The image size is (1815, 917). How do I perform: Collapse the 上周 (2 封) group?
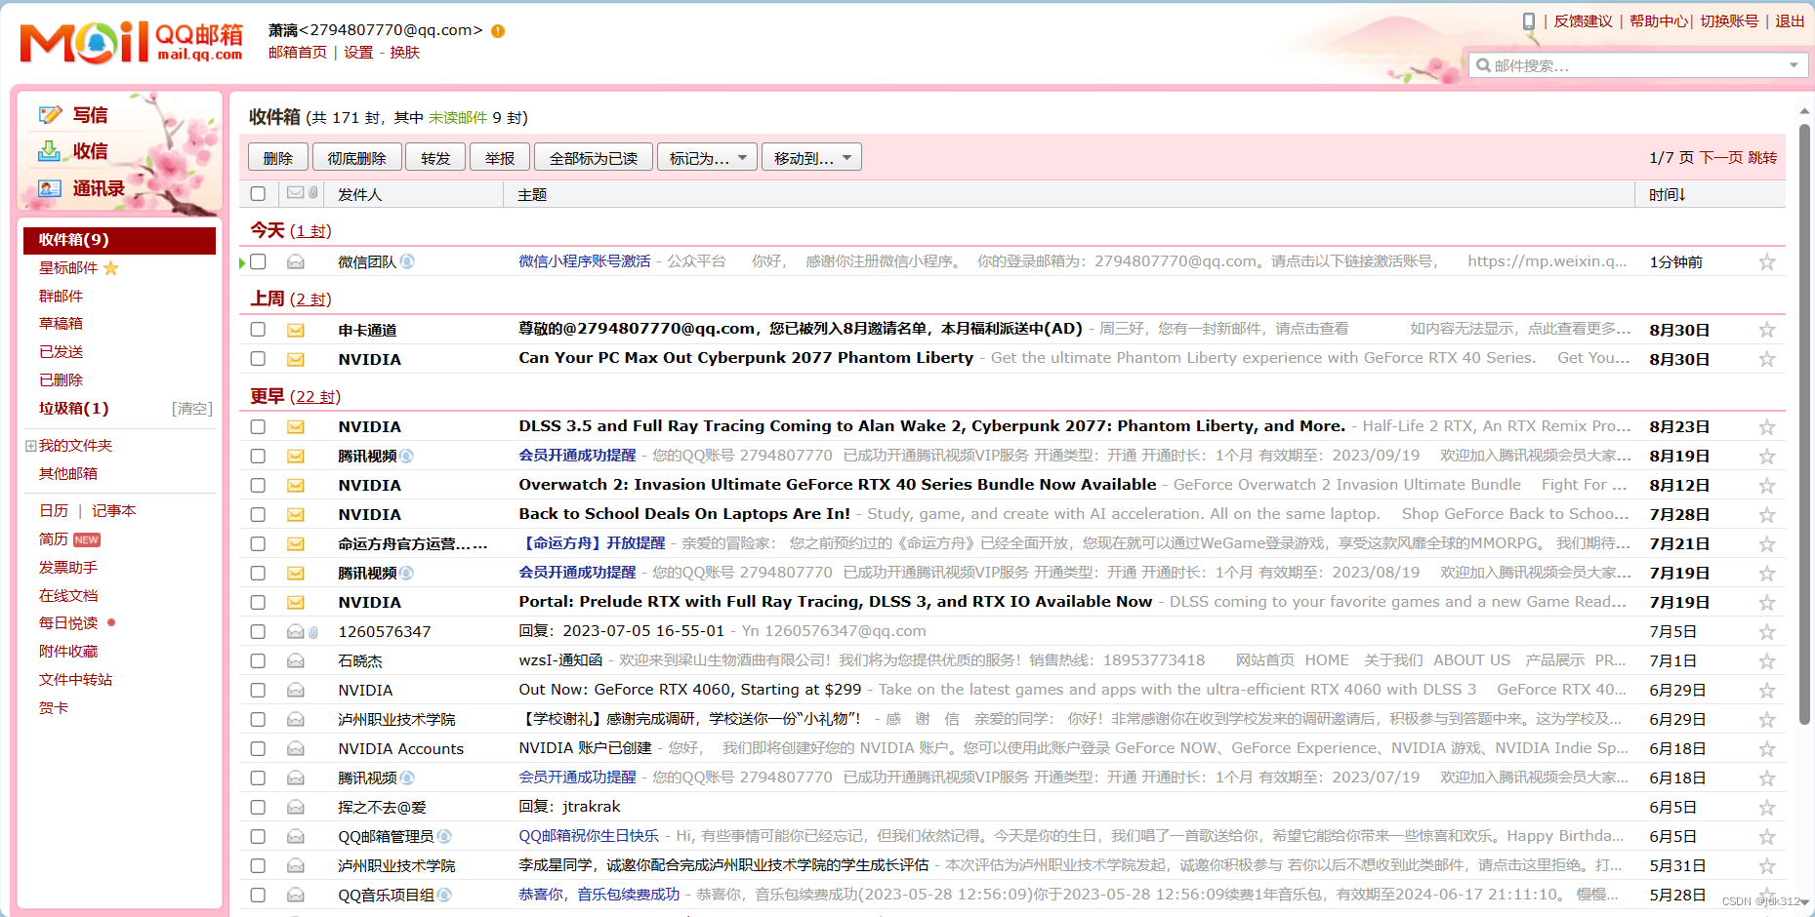click(291, 299)
